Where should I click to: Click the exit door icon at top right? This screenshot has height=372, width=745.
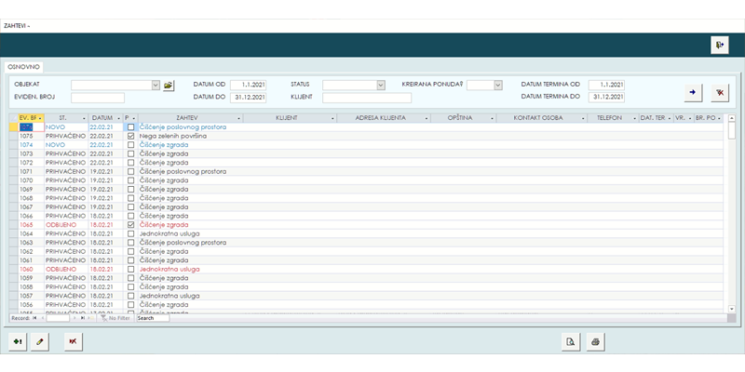[720, 46]
